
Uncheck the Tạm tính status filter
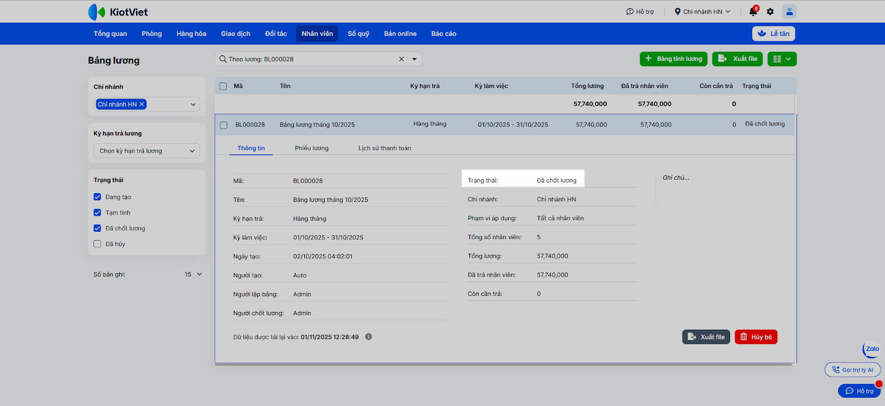click(x=97, y=212)
